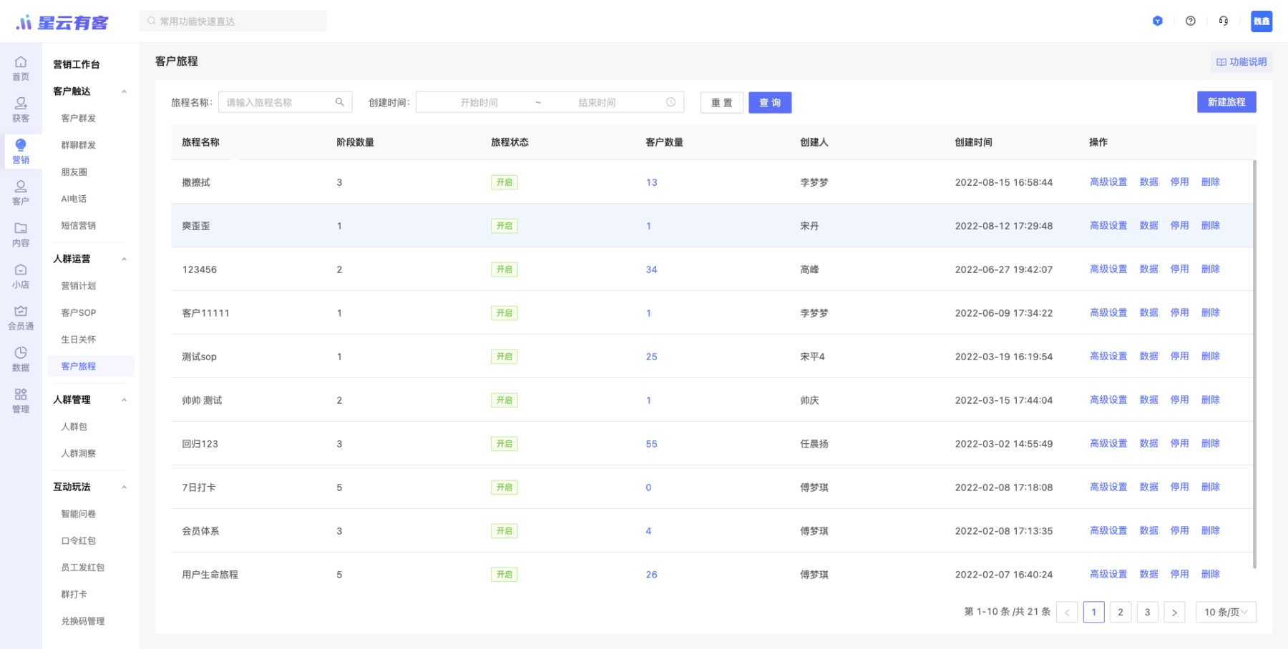1288x649 pixels.
Task: Click the 结束时间 date field
Action: (597, 102)
